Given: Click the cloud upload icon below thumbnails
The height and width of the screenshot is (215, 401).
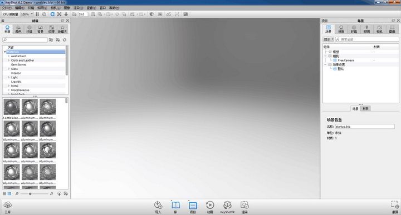Looking at the screenshot, I should 59,194.
